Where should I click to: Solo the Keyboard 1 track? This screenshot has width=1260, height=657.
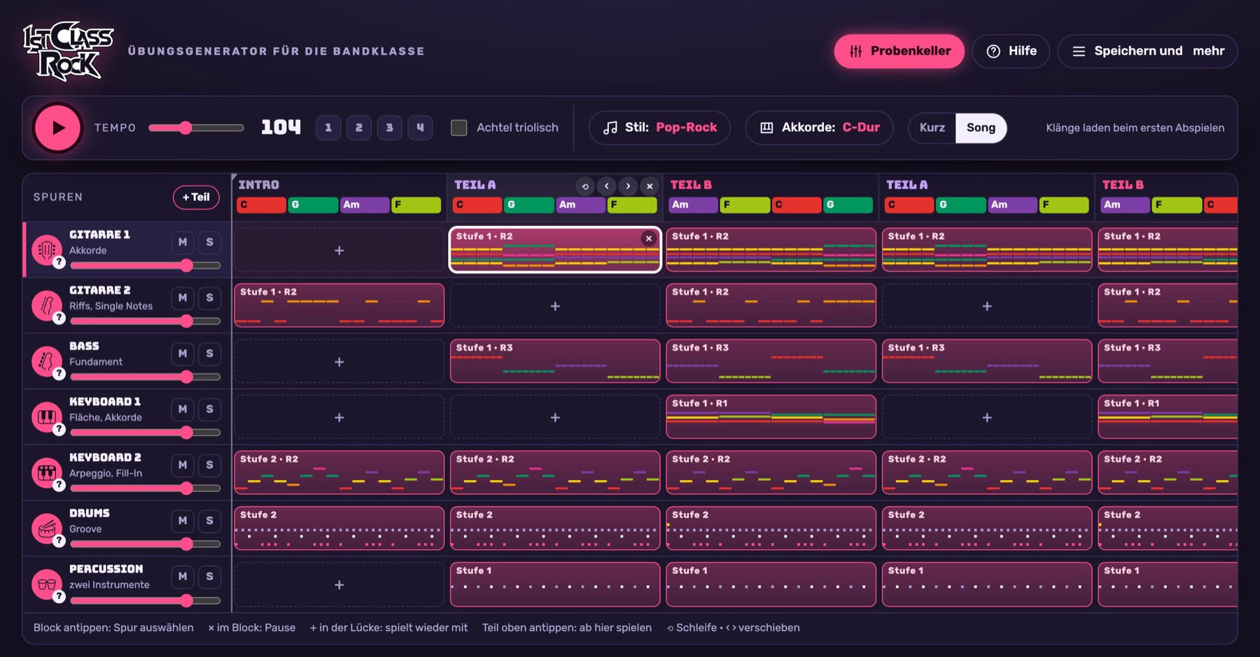210,409
